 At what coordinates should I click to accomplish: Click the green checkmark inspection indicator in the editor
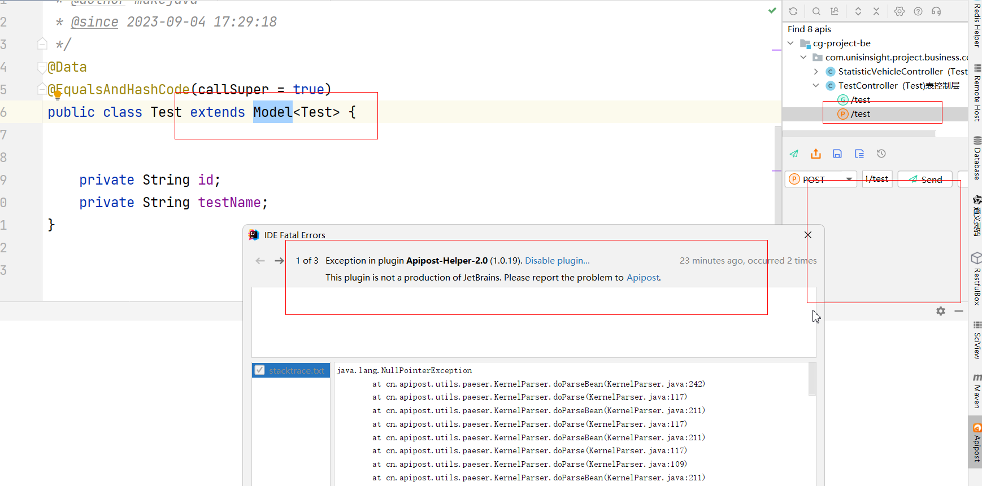tap(772, 10)
